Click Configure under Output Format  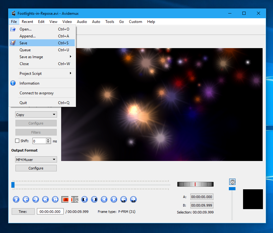(x=36, y=168)
